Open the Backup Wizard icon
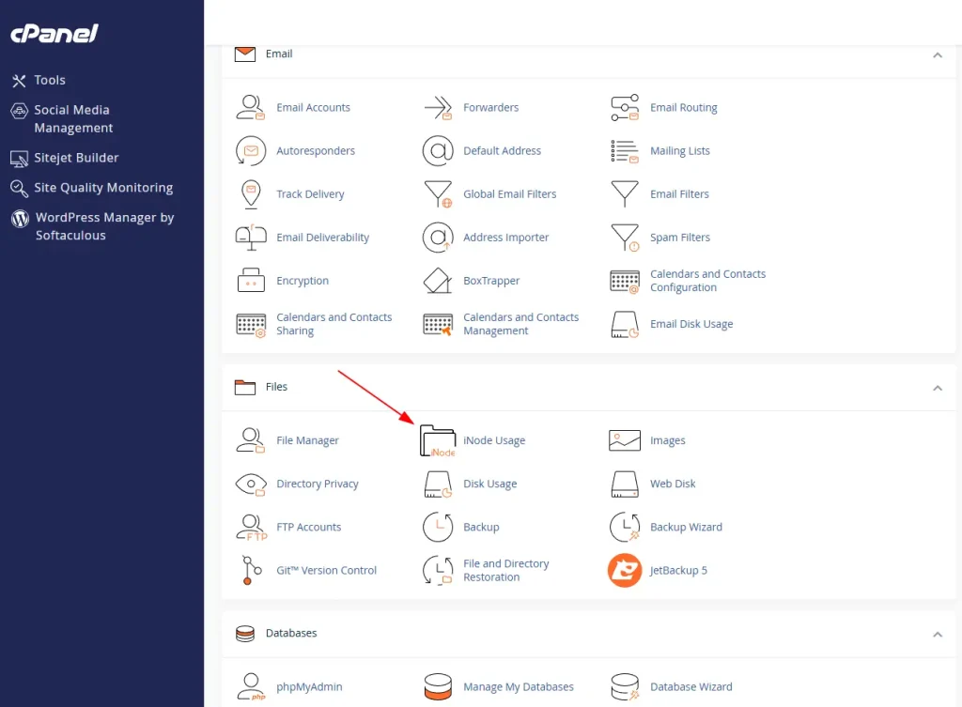 pyautogui.click(x=625, y=528)
